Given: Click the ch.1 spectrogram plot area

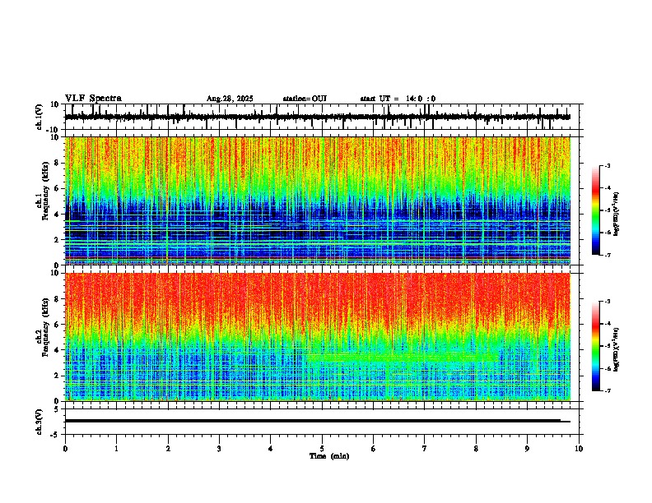Looking at the screenshot, I should click(x=318, y=201).
